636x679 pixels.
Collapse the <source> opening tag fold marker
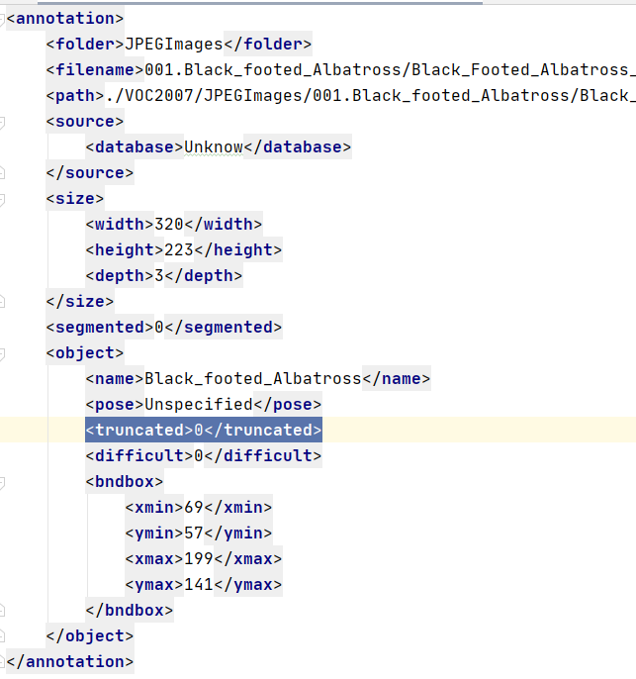pos(2,123)
